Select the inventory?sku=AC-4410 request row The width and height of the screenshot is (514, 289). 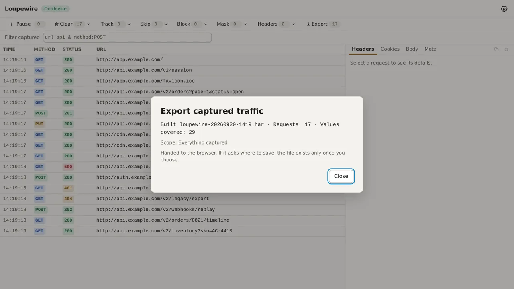(173, 231)
